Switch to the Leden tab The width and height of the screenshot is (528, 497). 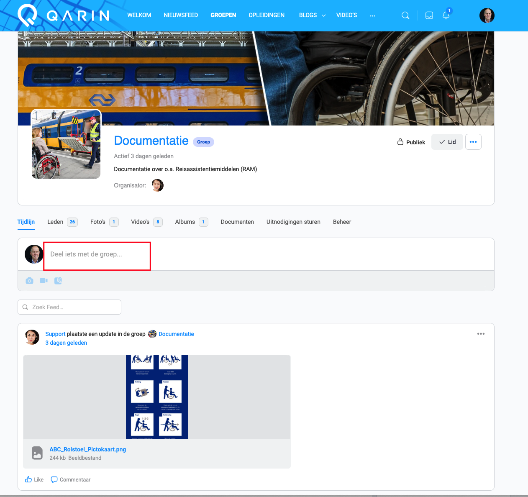(x=55, y=222)
